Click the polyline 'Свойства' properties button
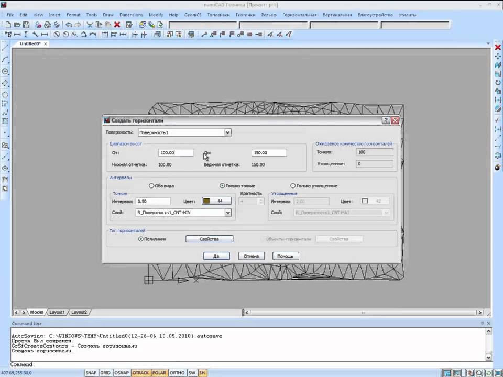This screenshot has height=377, width=503. [x=209, y=239]
